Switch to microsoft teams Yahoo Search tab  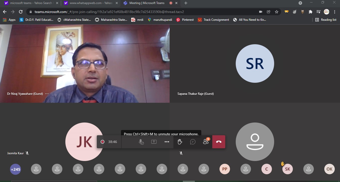[x=31, y=3]
